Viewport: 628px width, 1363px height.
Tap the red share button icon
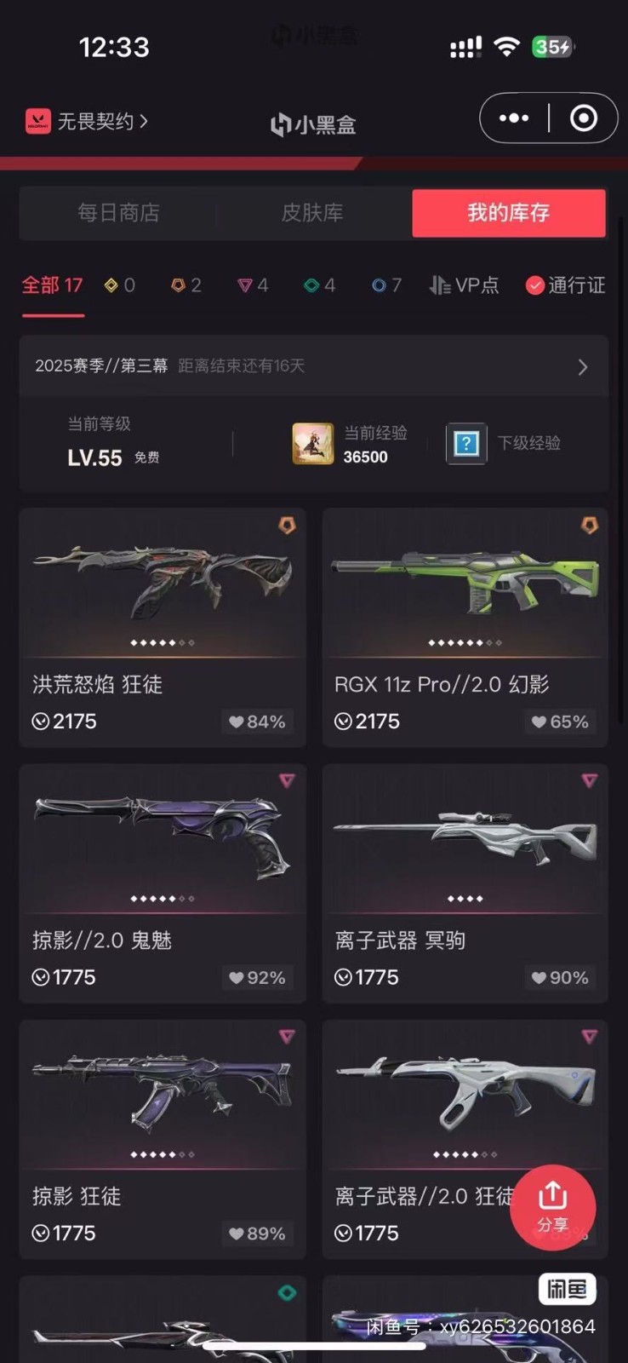click(552, 1207)
